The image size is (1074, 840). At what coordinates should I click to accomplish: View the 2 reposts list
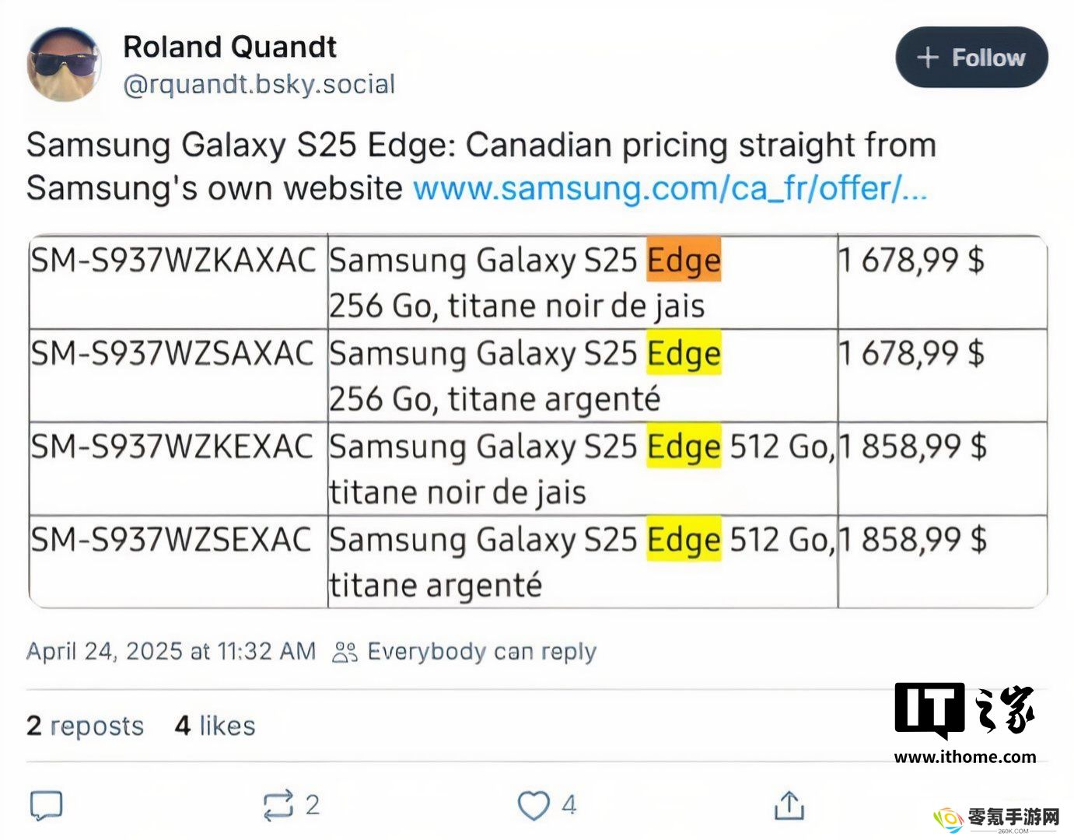(x=86, y=726)
